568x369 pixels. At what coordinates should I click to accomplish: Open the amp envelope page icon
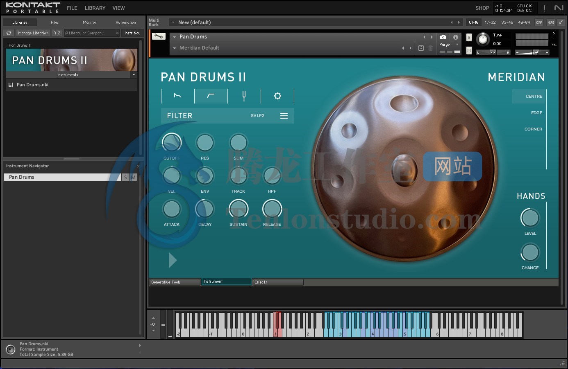click(x=177, y=96)
